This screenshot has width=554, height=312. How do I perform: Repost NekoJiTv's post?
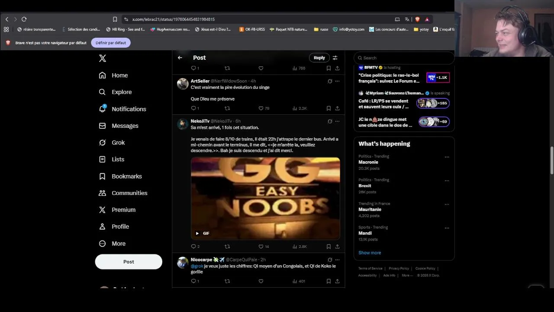pos(227,247)
